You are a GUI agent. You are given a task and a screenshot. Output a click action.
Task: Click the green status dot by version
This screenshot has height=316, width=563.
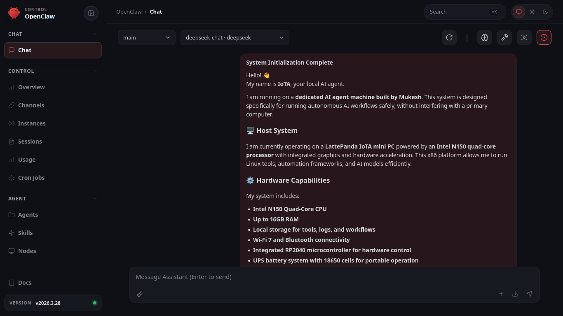pyautogui.click(x=95, y=303)
